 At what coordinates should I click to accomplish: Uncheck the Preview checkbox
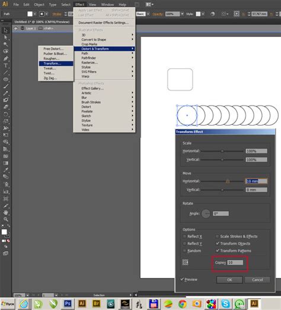point(182,279)
